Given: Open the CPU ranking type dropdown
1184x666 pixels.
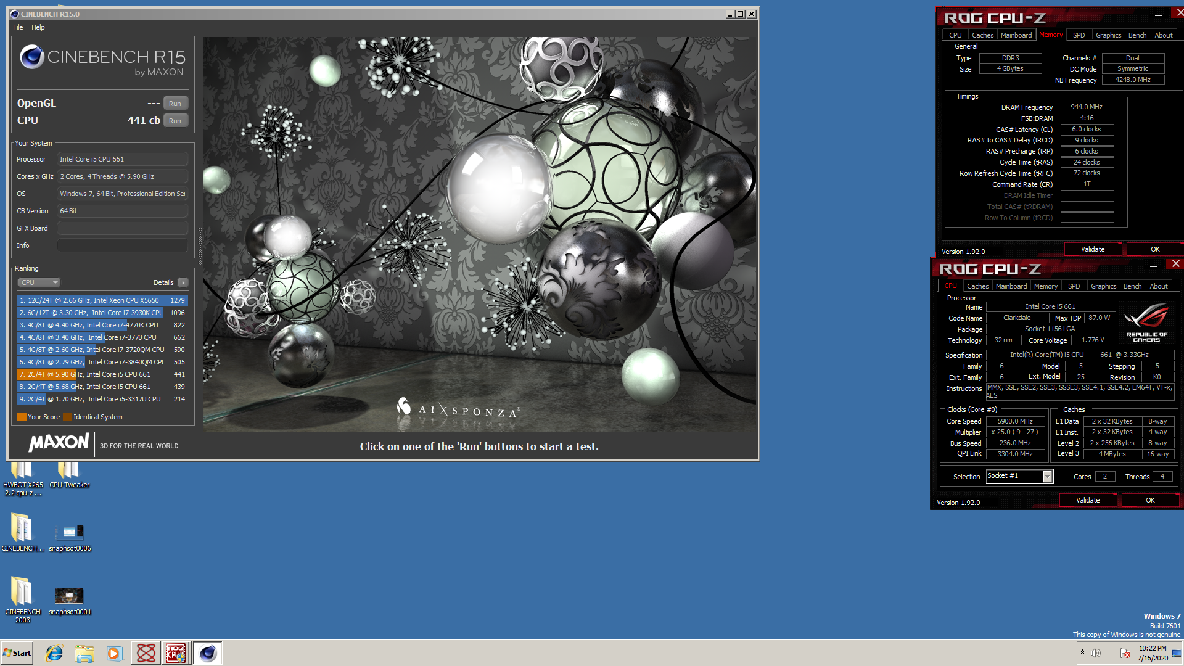Looking at the screenshot, I should [x=39, y=282].
